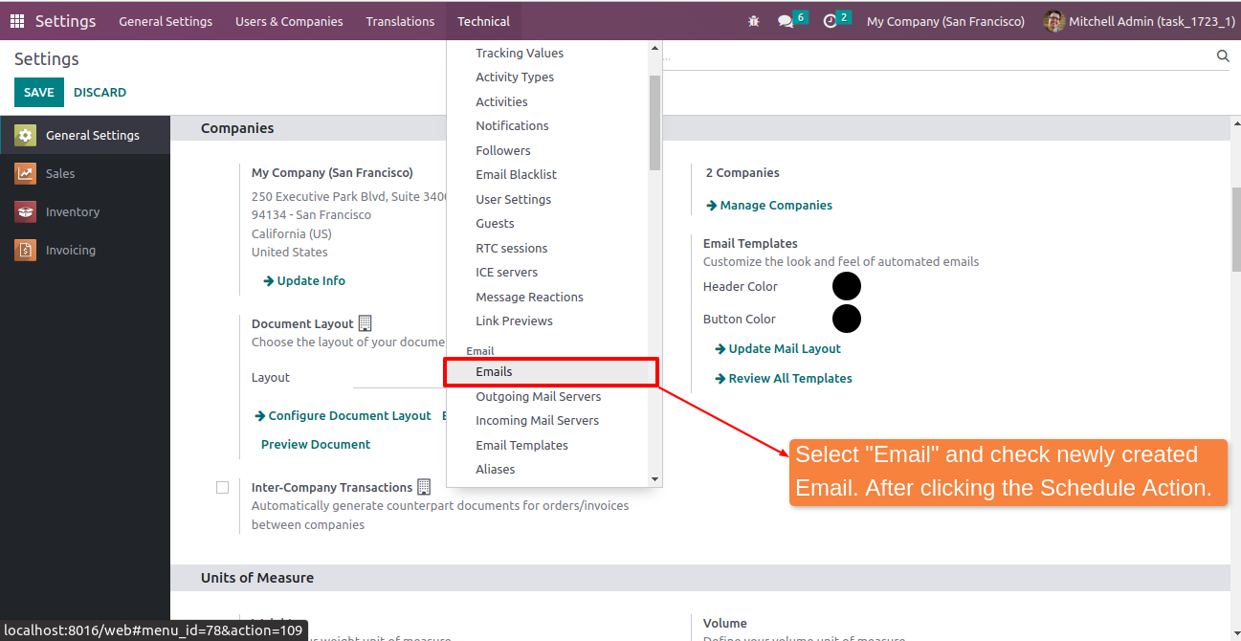Click the Update Info link
The height and width of the screenshot is (641, 1241).
pos(304,280)
